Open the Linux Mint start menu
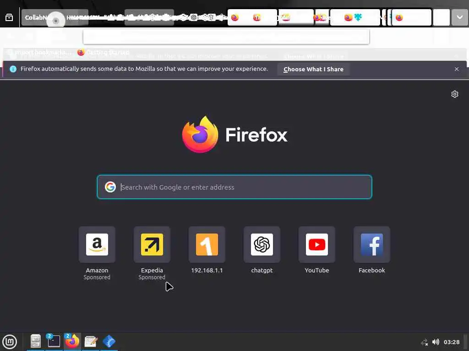Viewport: 469px width, 351px height. pos(10,342)
